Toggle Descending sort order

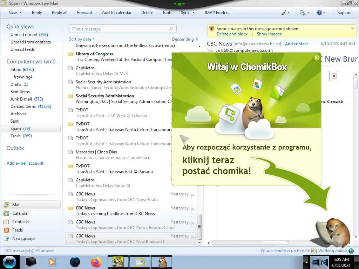pos(185,39)
